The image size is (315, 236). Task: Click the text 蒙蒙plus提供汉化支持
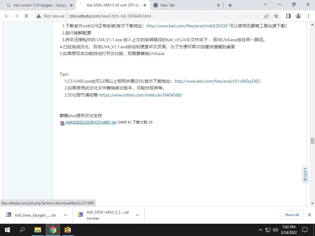pyautogui.click(x=81, y=116)
